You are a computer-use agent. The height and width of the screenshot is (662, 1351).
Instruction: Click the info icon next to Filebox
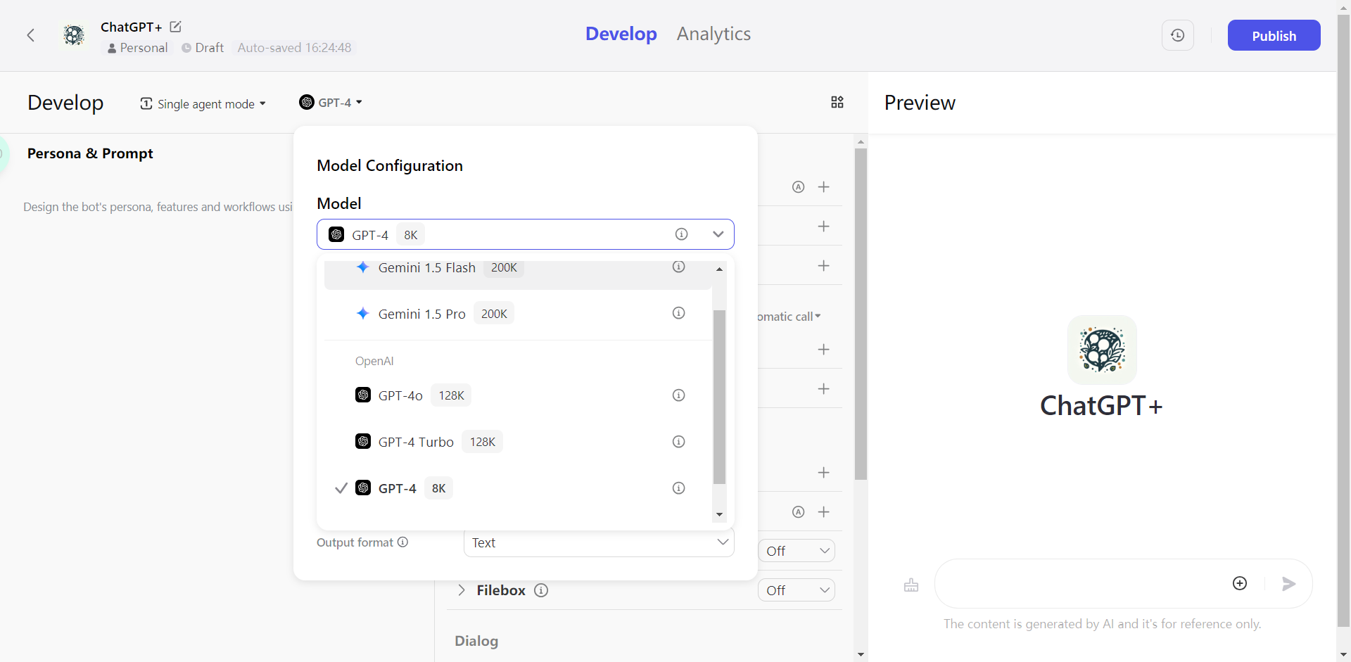click(x=541, y=590)
